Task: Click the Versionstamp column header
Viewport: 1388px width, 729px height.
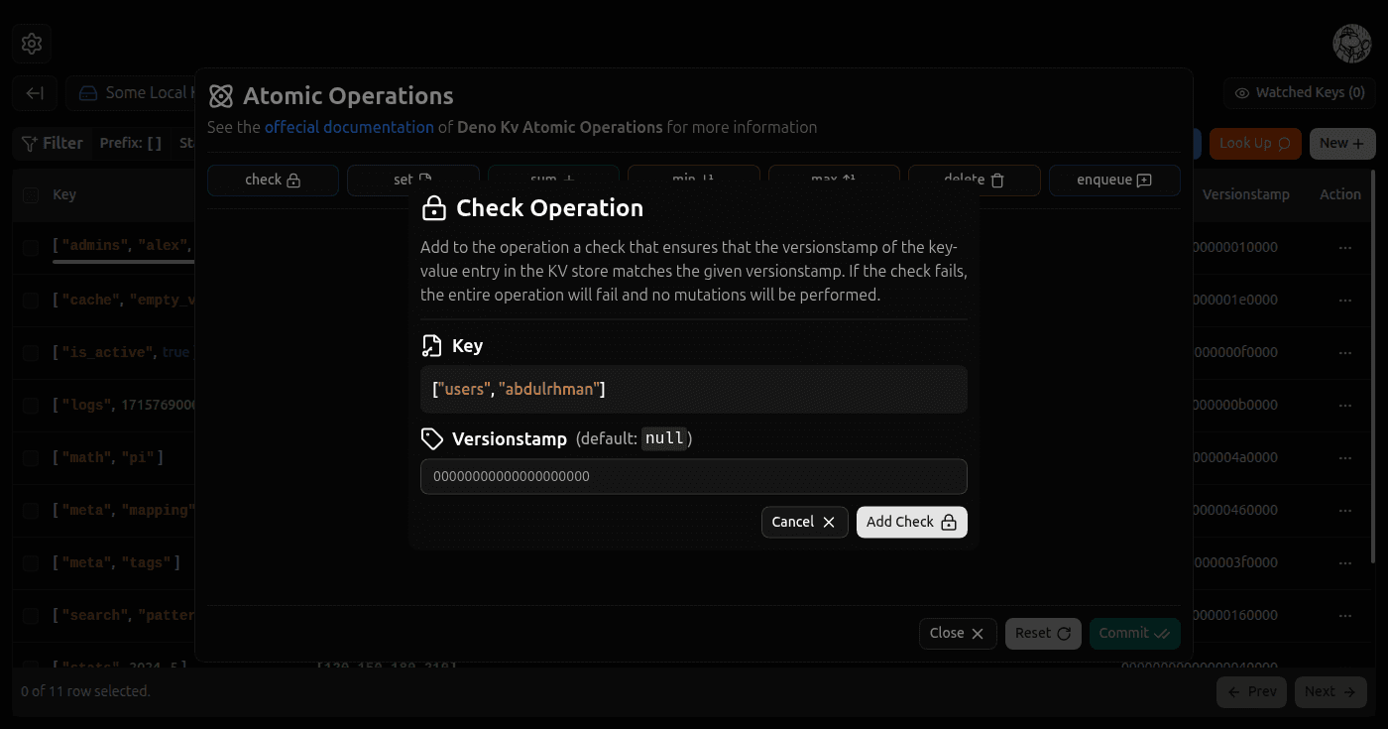Action: pos(1246,194)
